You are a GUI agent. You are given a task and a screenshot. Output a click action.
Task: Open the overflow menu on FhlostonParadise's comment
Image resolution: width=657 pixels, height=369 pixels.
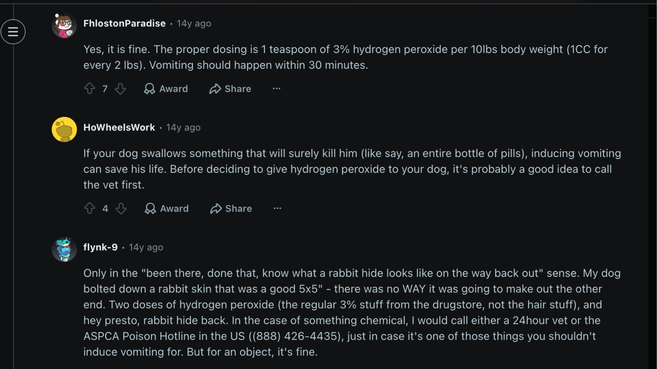click(x=276, y=88)
